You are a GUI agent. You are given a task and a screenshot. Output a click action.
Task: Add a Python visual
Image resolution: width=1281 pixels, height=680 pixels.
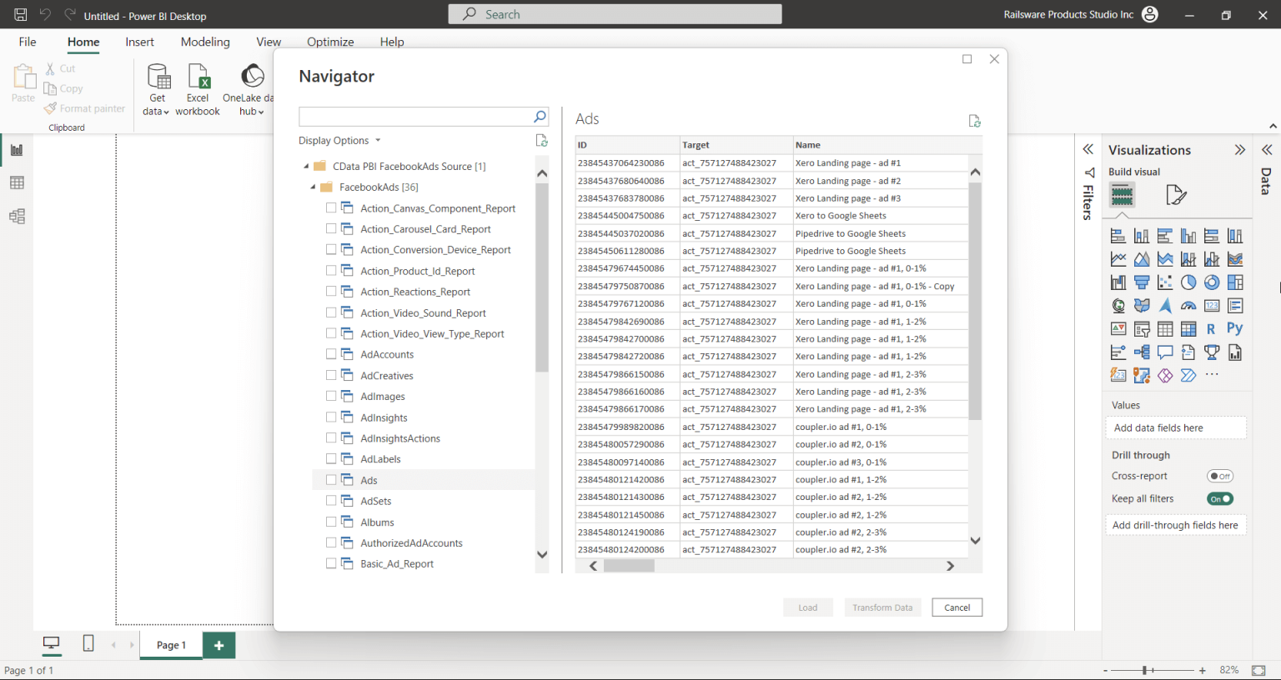pos(1235,328)
